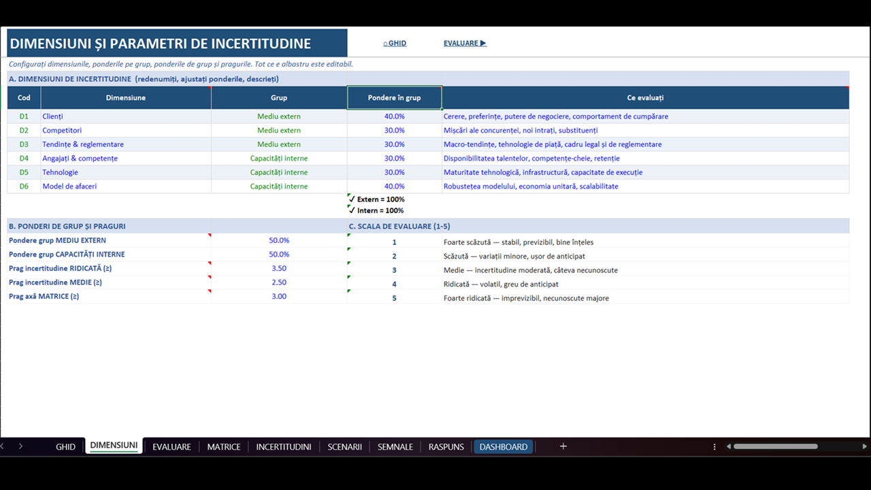Select the D4 code cell

pyautogui.click(x=24, y=159)
